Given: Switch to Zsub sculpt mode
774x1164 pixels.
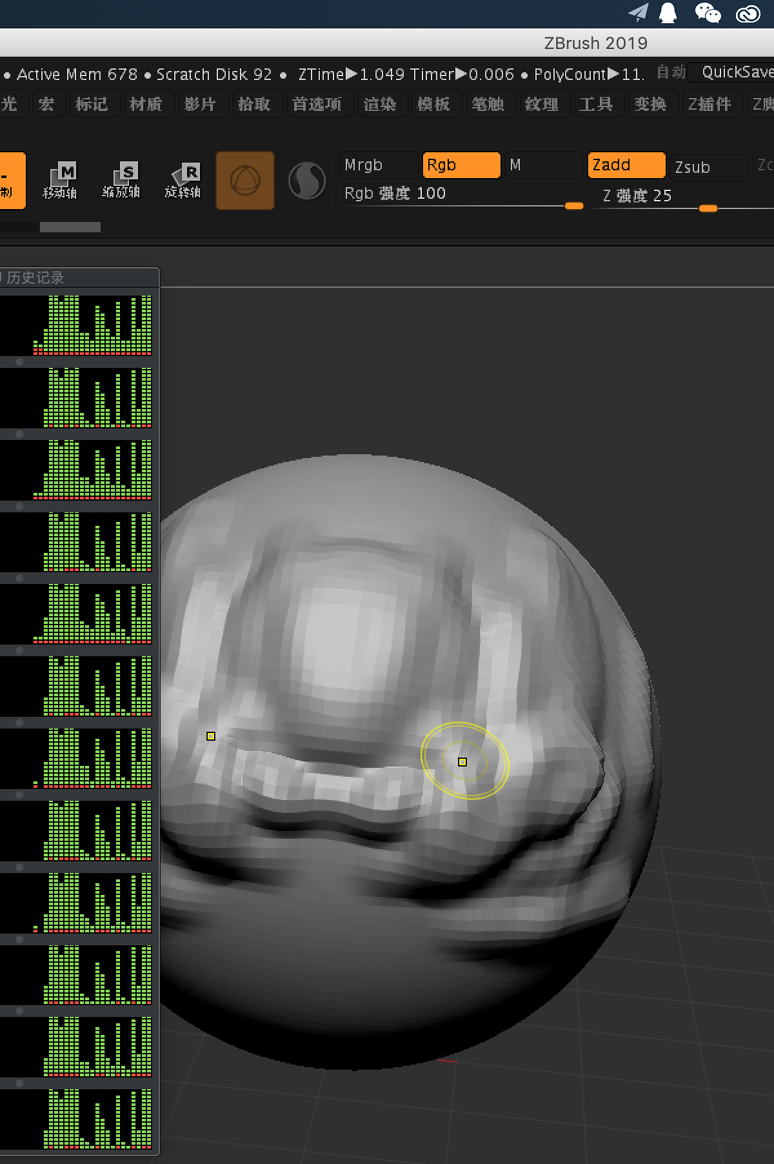Looking at the screenshot, I should 709,167.
